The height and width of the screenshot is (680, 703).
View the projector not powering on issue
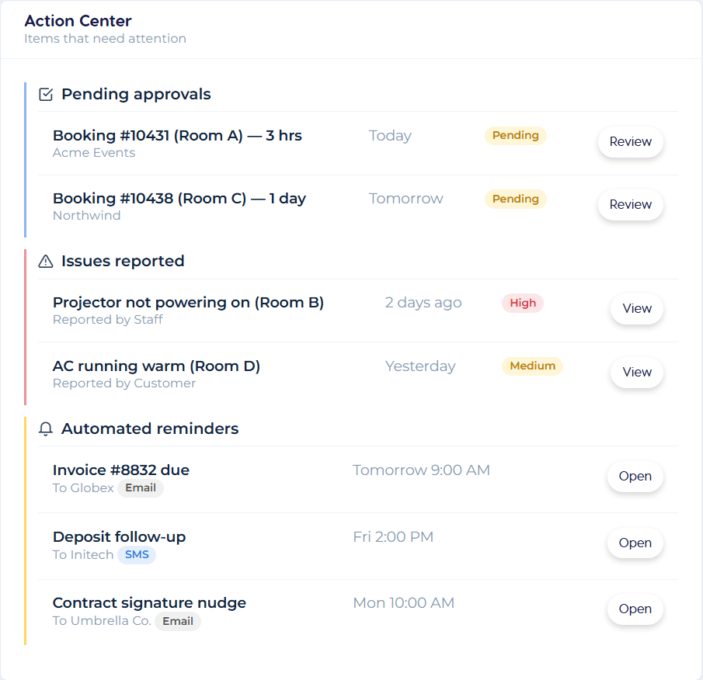(636, 309)
